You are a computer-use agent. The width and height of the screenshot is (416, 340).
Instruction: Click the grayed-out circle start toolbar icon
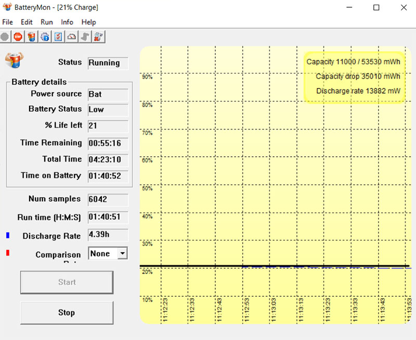(x=5, y=36)
